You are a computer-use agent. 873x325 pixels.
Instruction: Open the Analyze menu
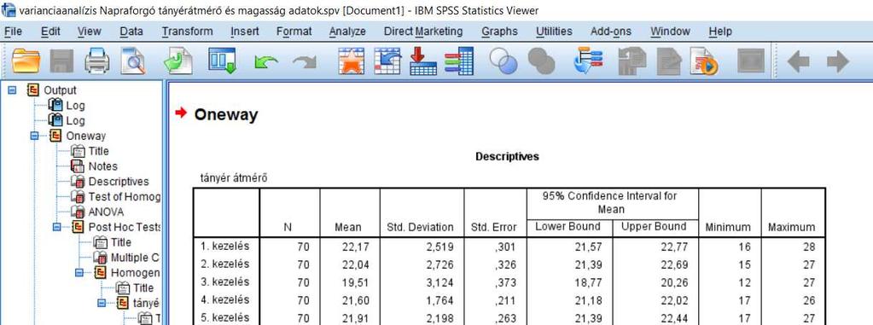(347, 32)
